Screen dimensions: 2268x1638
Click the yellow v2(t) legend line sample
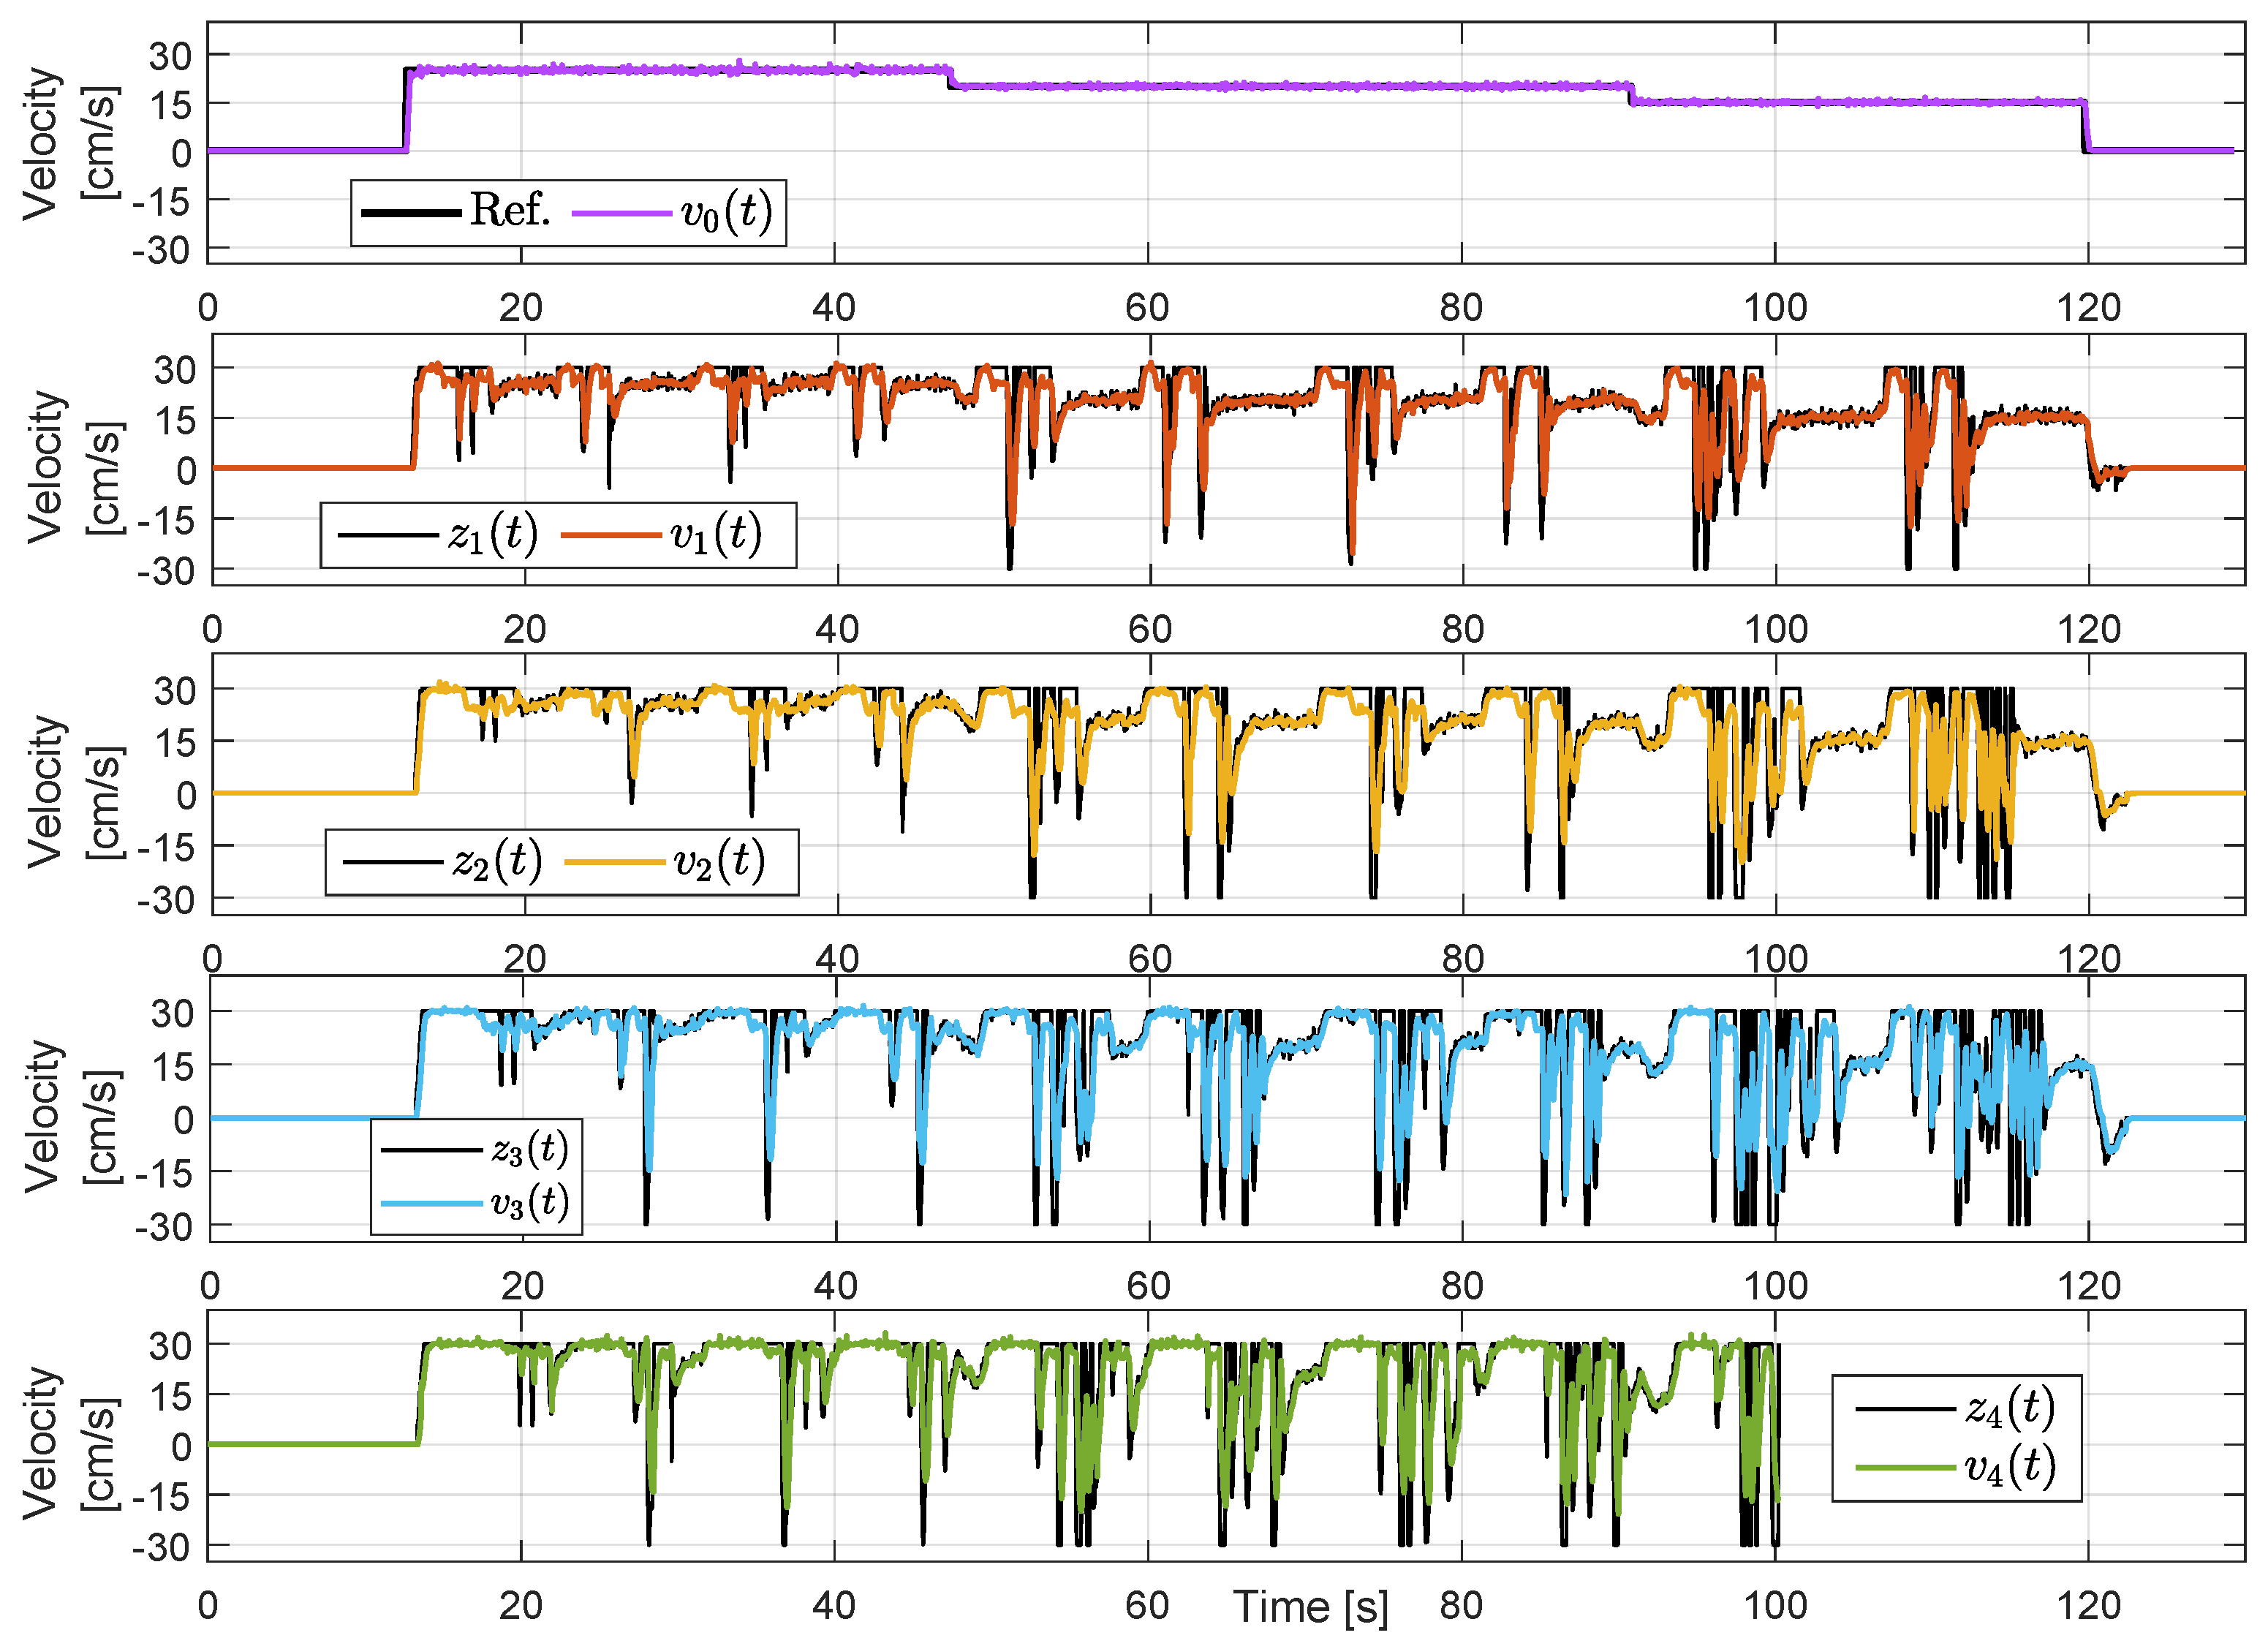click(615, 862)
